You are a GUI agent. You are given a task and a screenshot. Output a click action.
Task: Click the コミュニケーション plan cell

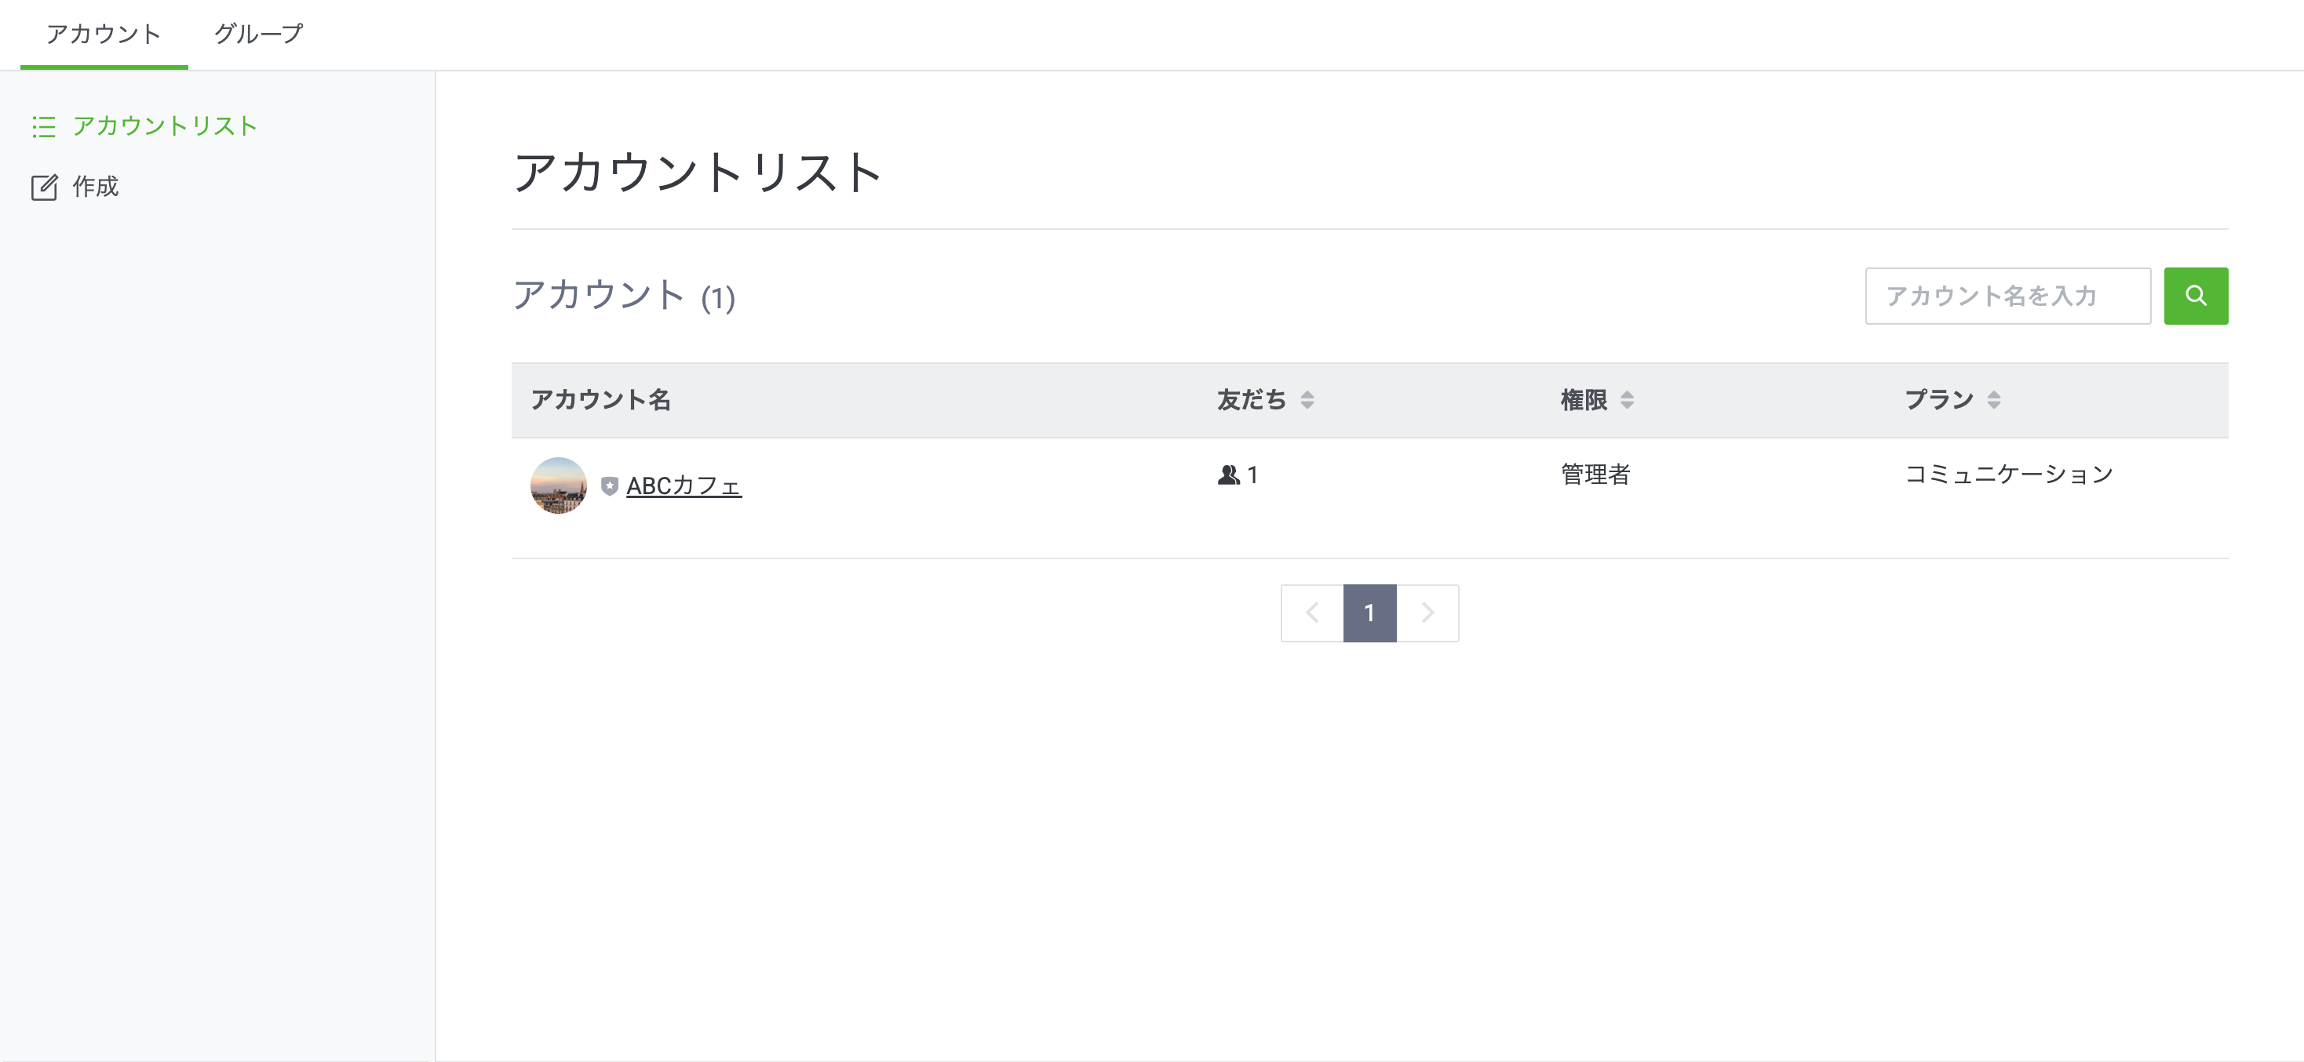tap(2008, 475)
